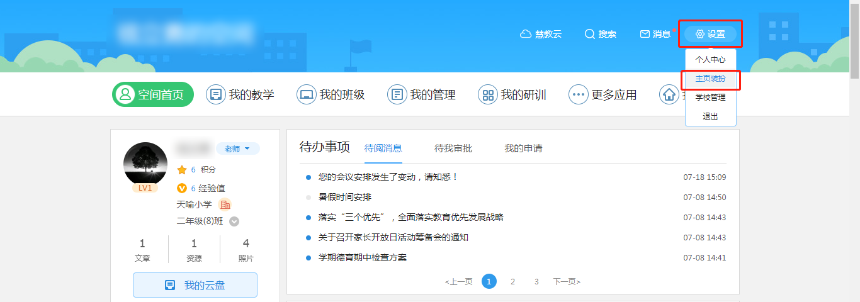
Task: Expand the 二年级(8)班 class selector arrow
Action: pyautogui.click(x=234, y=221)
